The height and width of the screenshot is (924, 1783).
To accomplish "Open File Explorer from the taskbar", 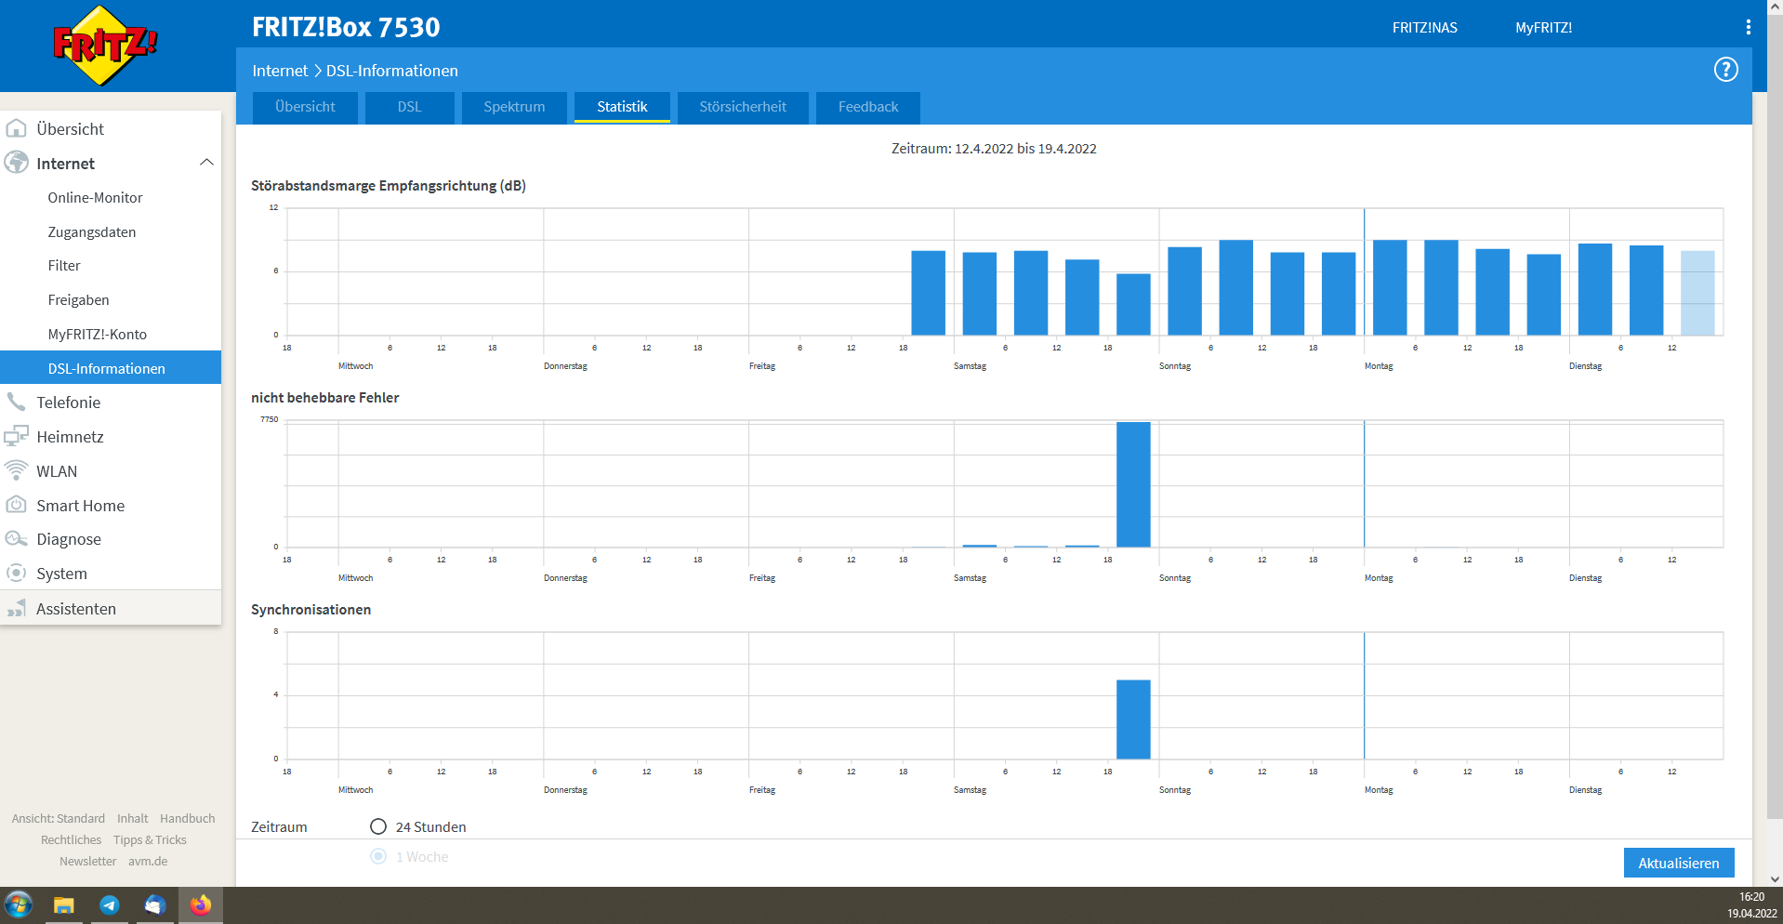I will click(63, 905).
